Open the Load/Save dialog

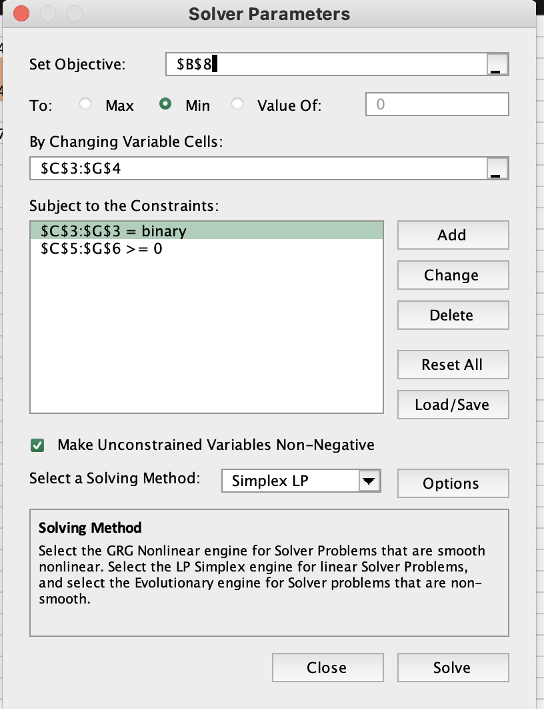pos(453,405)
